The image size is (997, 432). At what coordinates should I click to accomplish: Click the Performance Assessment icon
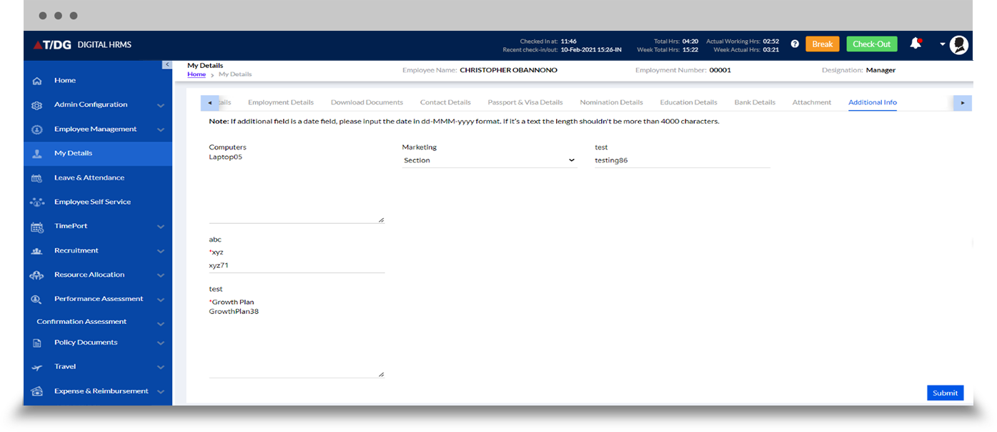pos(37,300)
